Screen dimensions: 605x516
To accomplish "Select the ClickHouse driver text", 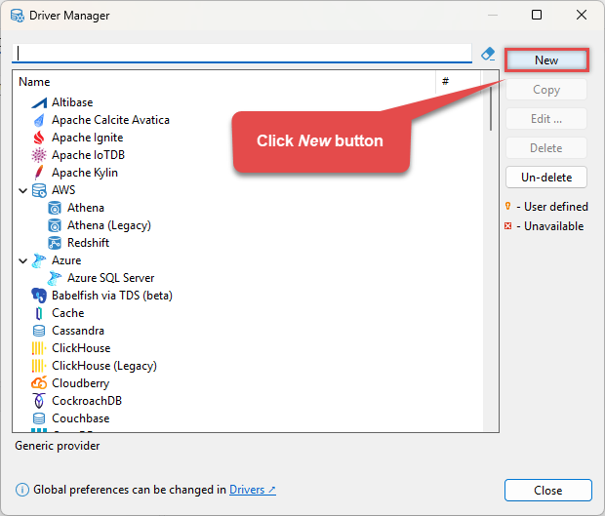I will click(x=81, y=348).
